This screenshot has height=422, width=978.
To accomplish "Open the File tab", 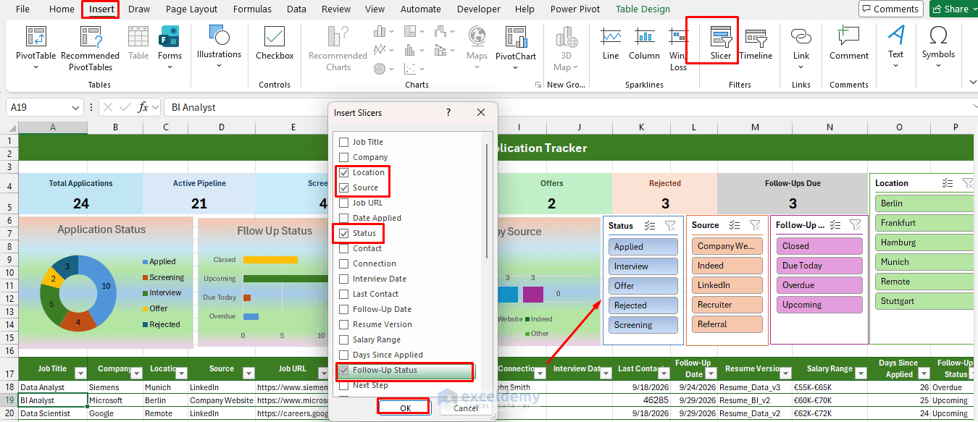I will click(x=22, y=9).
